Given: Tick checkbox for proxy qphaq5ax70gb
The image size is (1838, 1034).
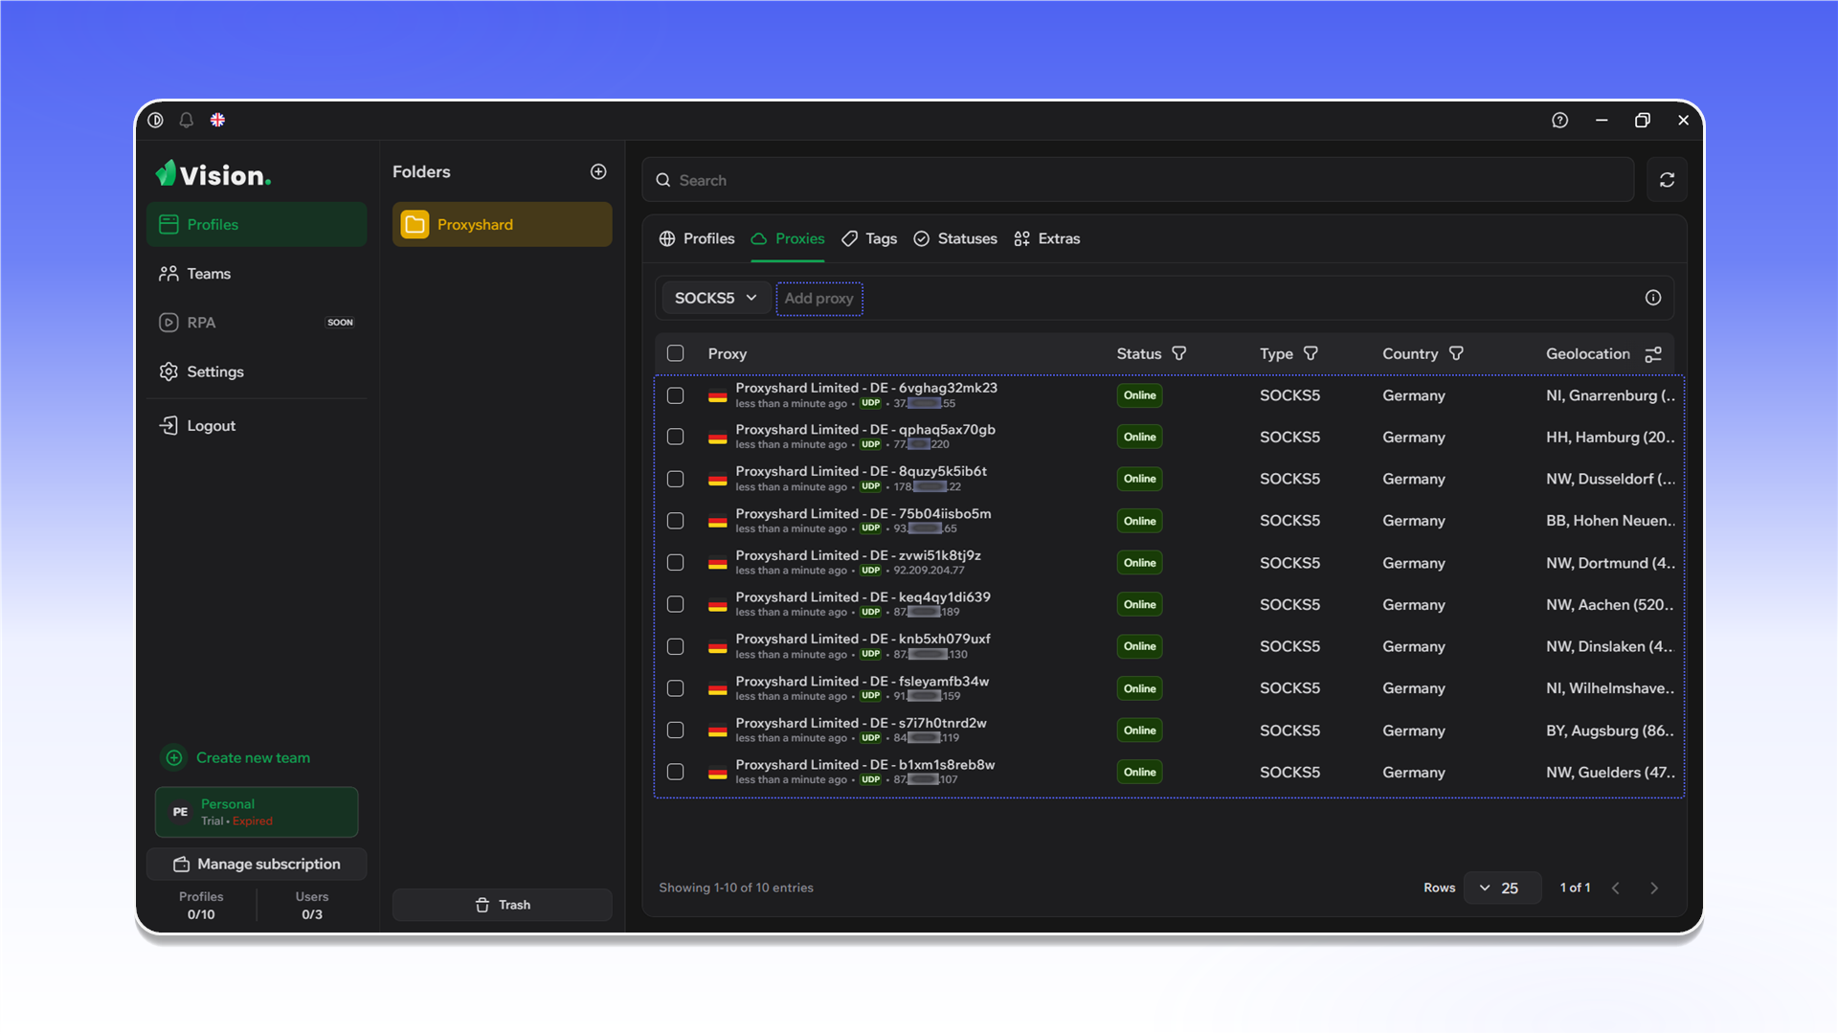Looking at the screenshot, I should (x=675, y=437).
